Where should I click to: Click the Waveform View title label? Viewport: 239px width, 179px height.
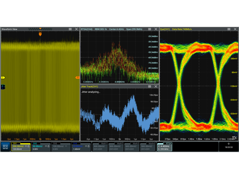tap(10, 29)
